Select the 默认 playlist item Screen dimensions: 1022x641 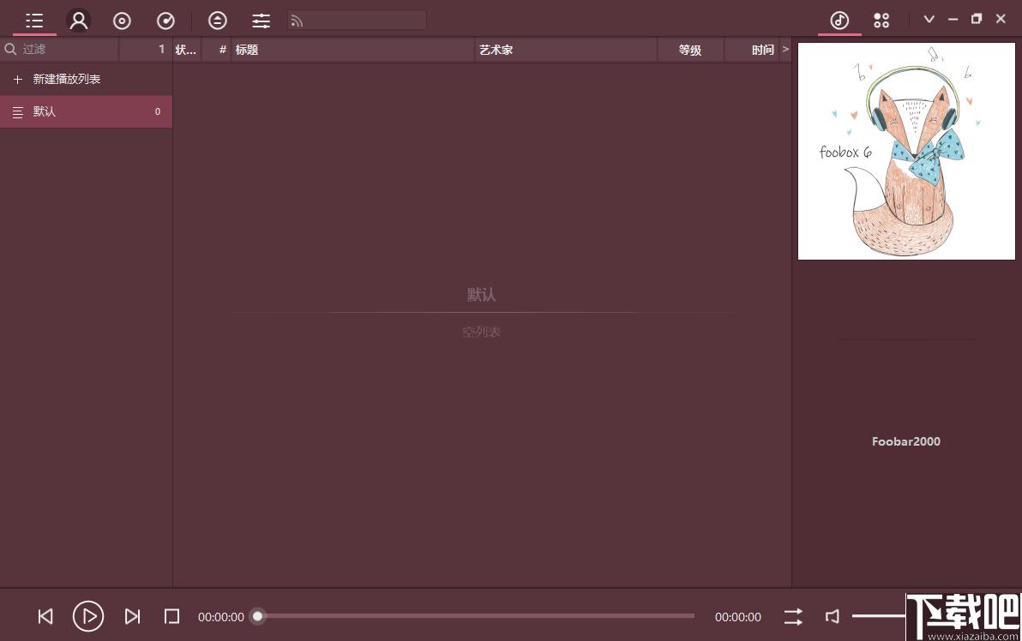(x=86, y=111)
